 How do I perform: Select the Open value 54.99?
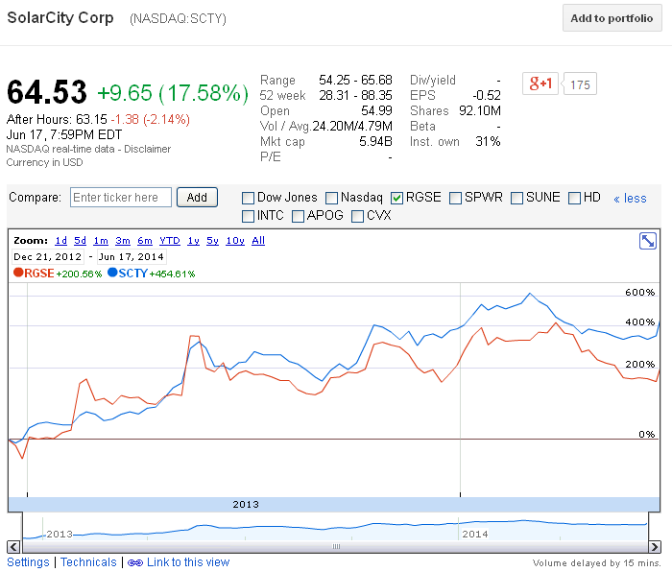[x=376, y=111]
